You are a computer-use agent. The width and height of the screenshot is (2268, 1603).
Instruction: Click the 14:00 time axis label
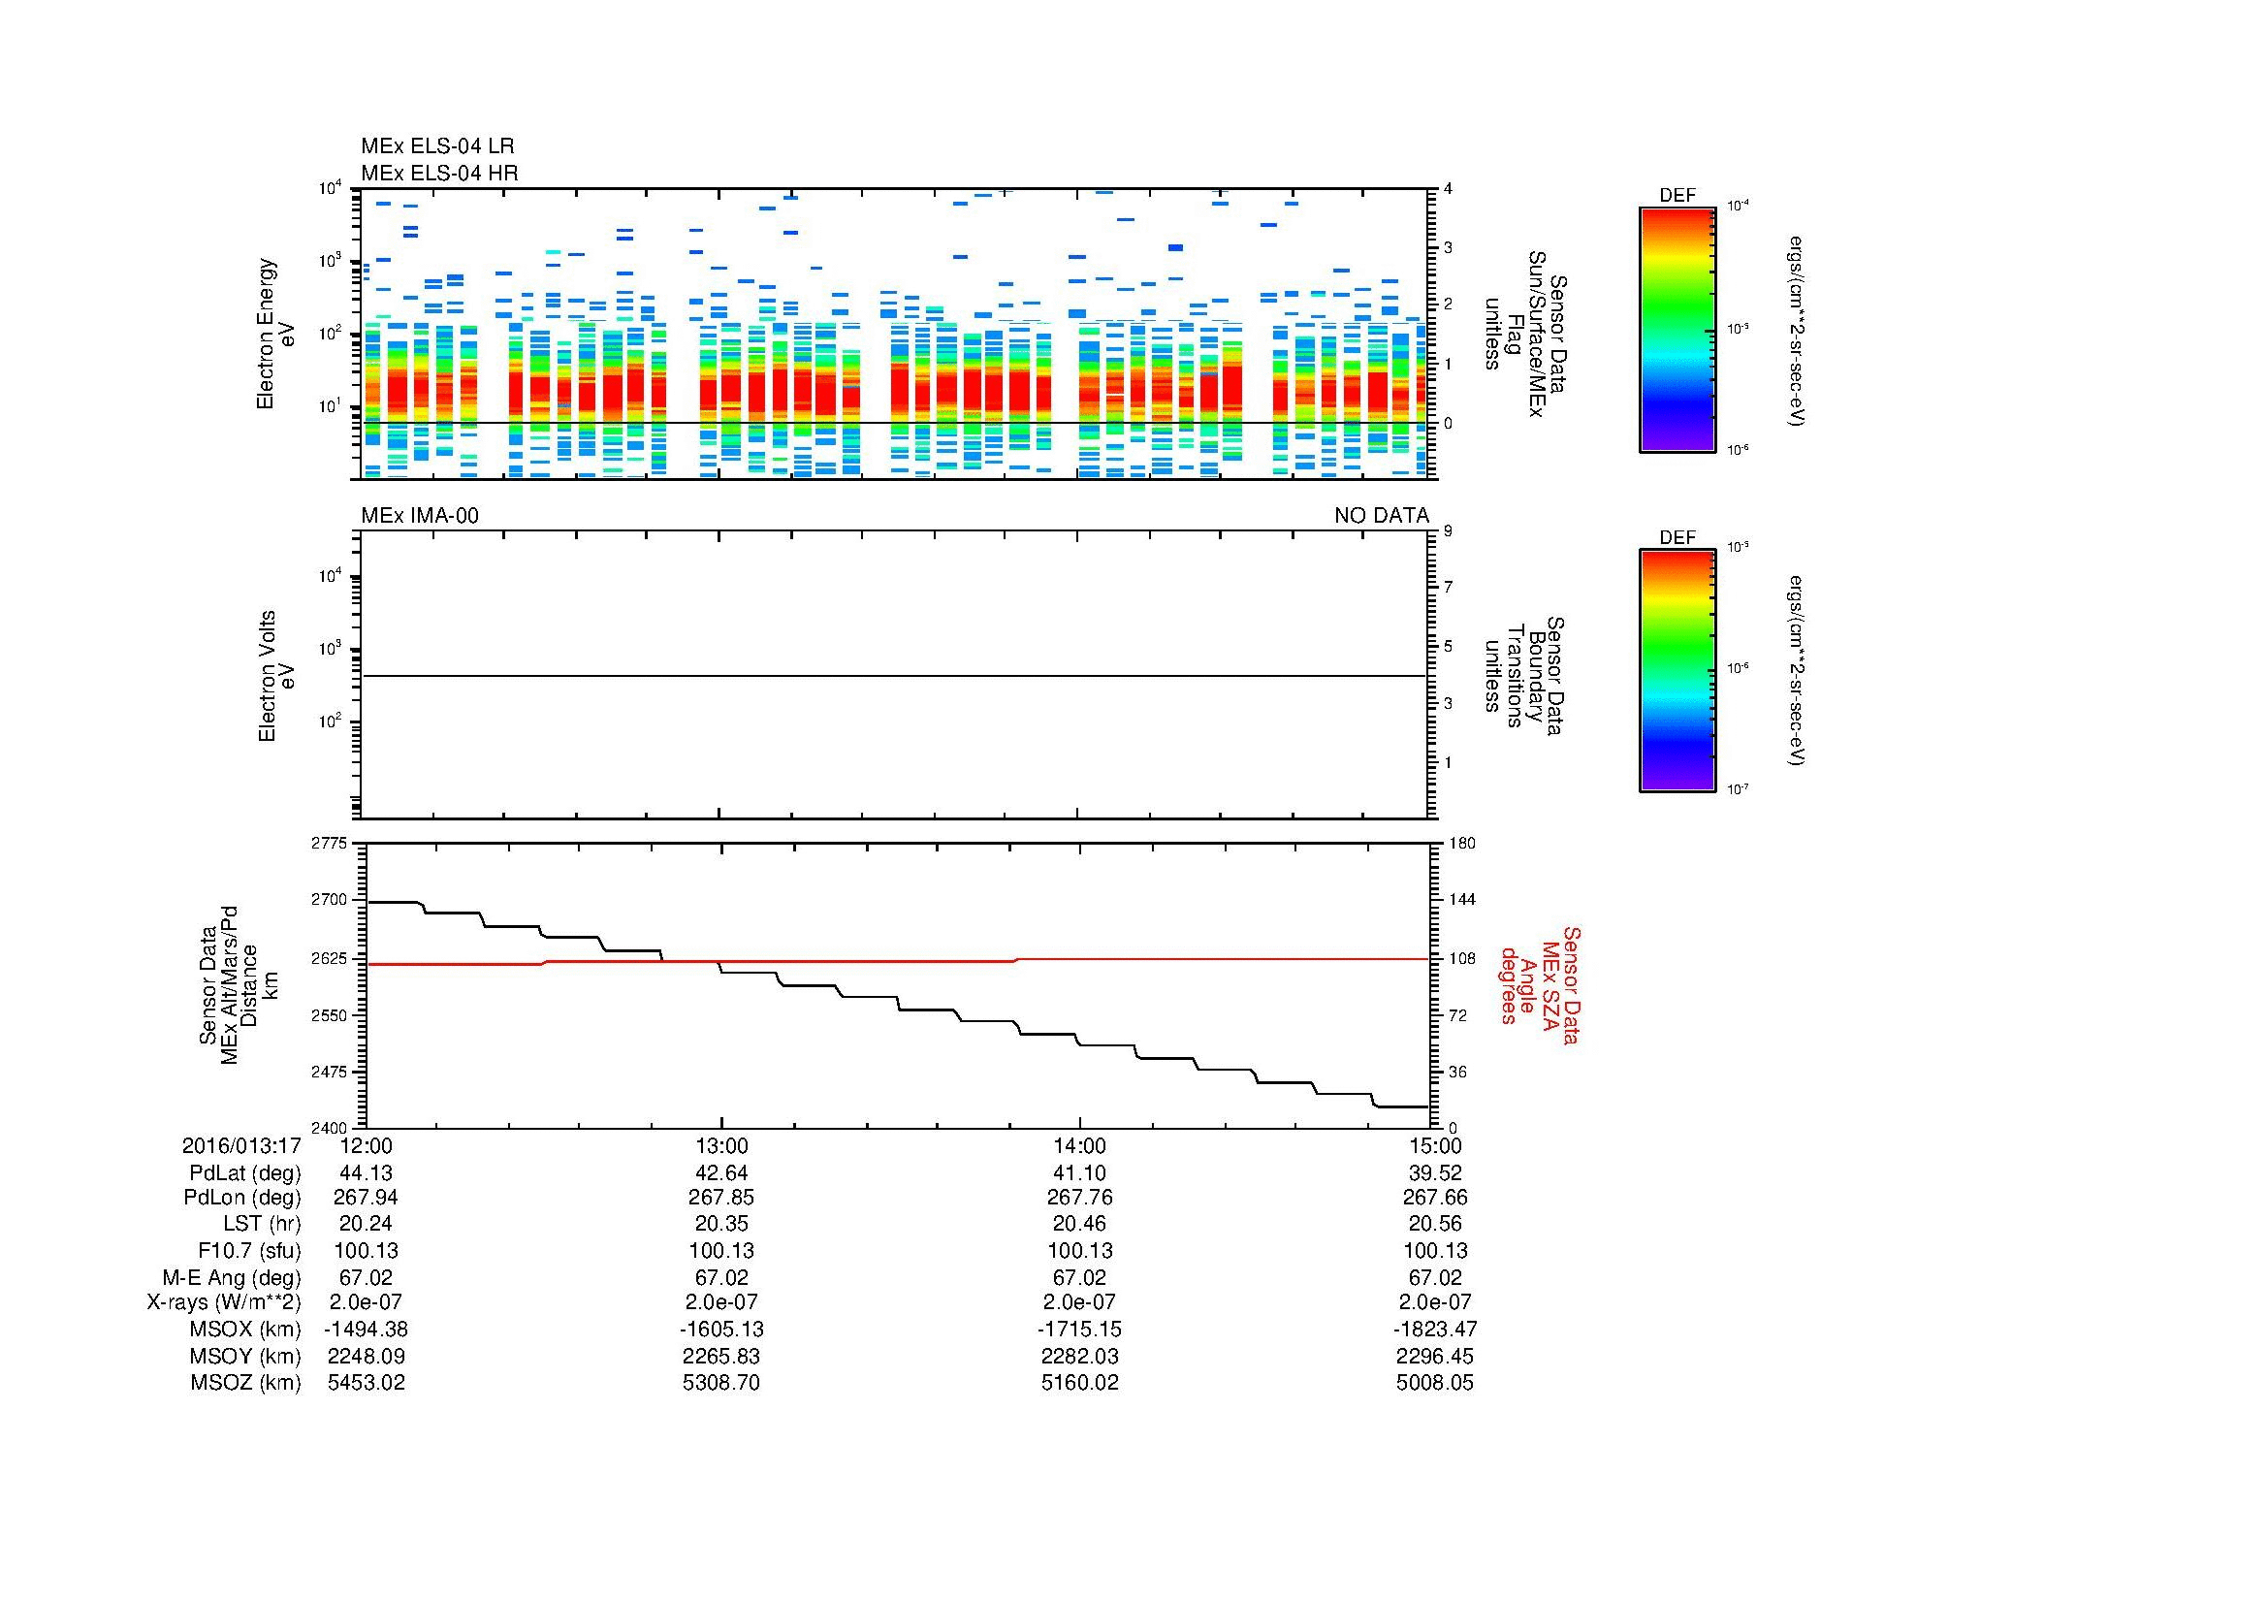pyautogui.click(x=1079, y=1145)
